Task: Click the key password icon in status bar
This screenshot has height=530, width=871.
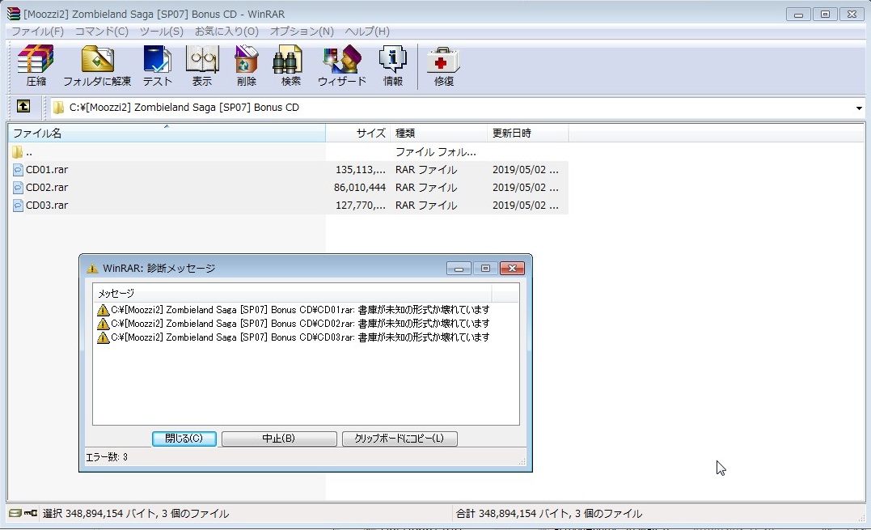Action: (31, 513)
